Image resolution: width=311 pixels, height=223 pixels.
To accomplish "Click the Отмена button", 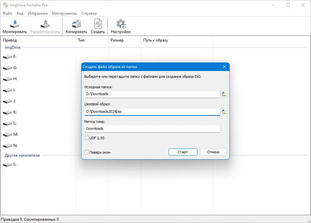I will click(x=213, y=152).
